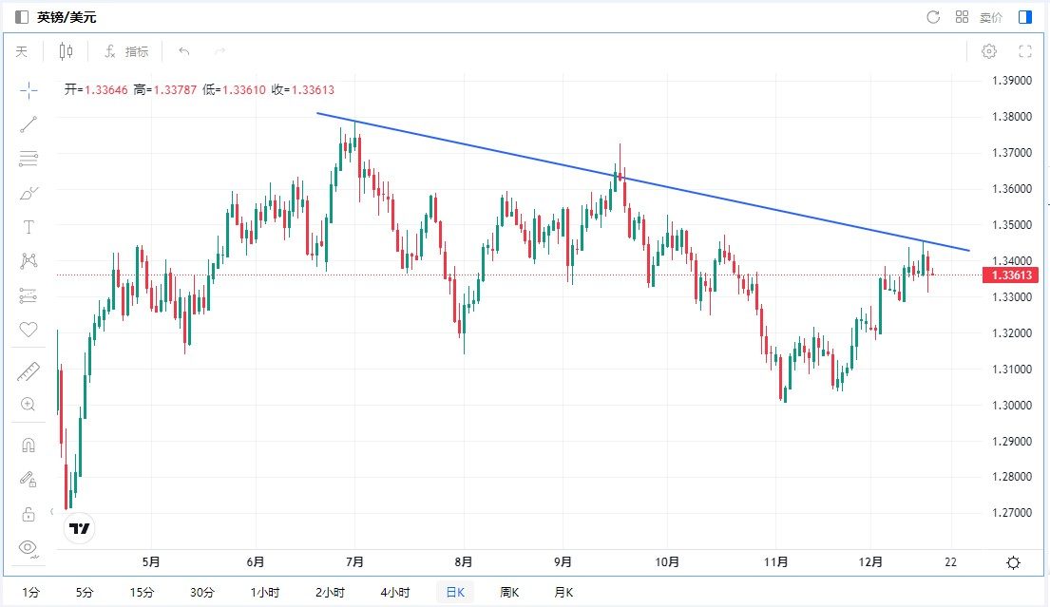Image resolution: width=1050 pixels, height=607 pixels.
Task: Hide all drawings with eye icon
Action: (x=29, y=547)
